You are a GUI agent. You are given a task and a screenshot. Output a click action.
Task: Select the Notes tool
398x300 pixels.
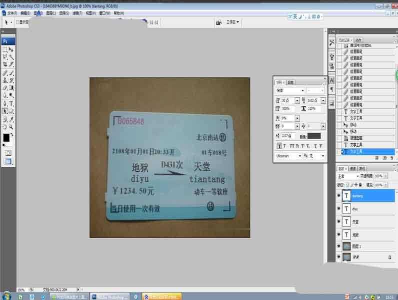pos(5,119)
